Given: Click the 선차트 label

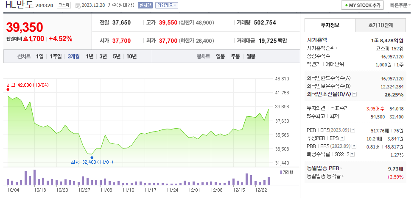Looking at the screenshot, I should point(24,56).
